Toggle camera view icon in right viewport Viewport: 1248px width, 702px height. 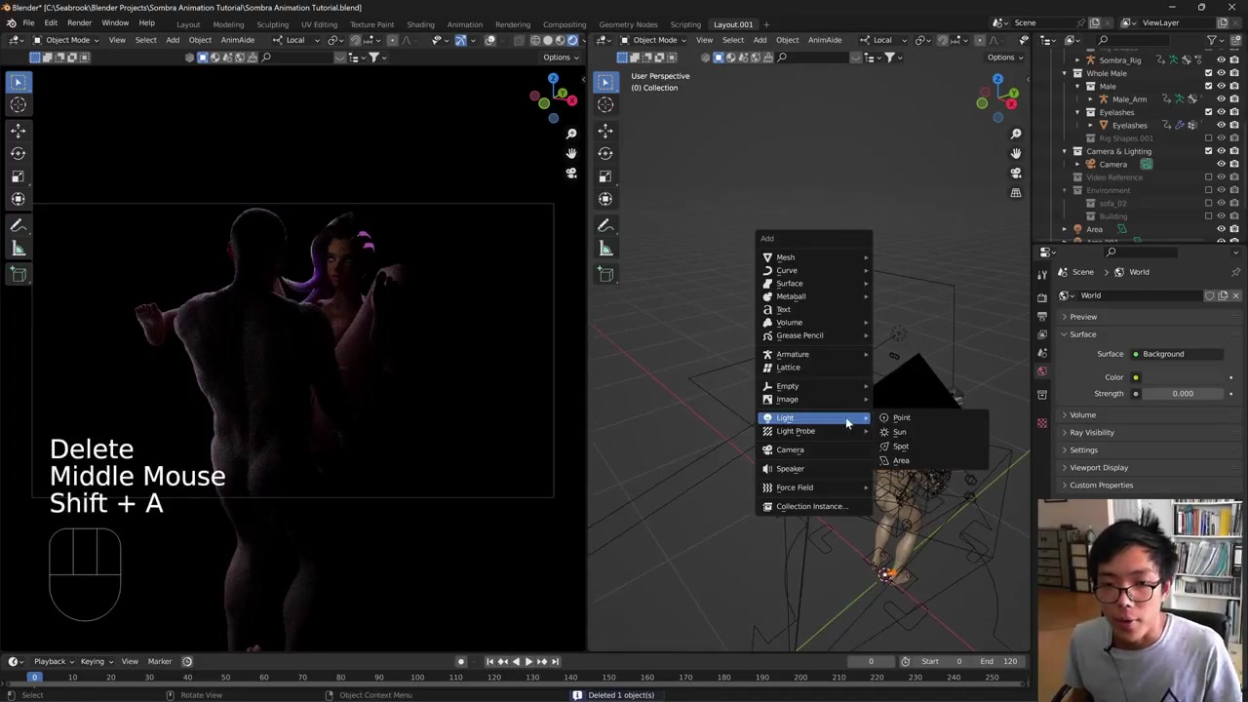[1015, 174]
